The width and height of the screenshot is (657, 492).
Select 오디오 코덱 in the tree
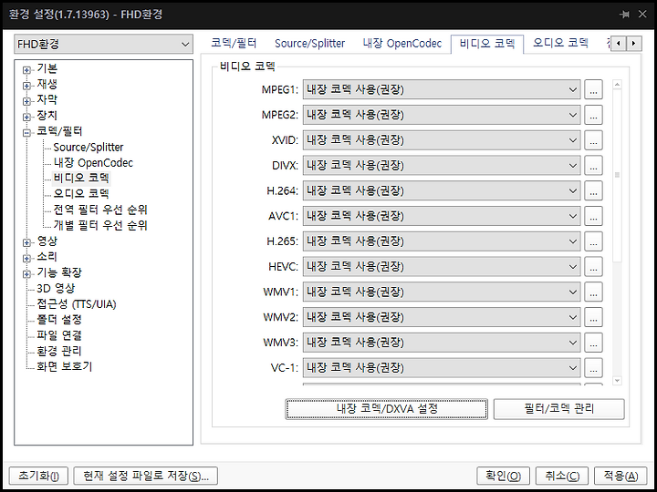tap(81, 194)
